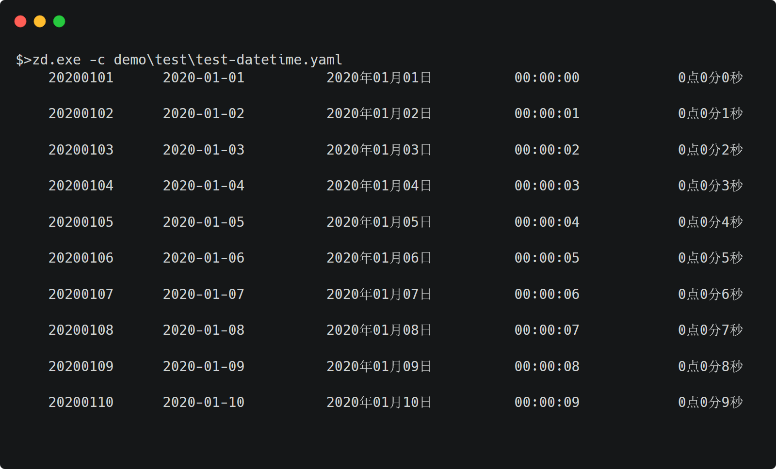Image resolution: width=776 pixels, height=469 pixels.
Task: Select the date 2020-01-07
Action: [204, 294]
